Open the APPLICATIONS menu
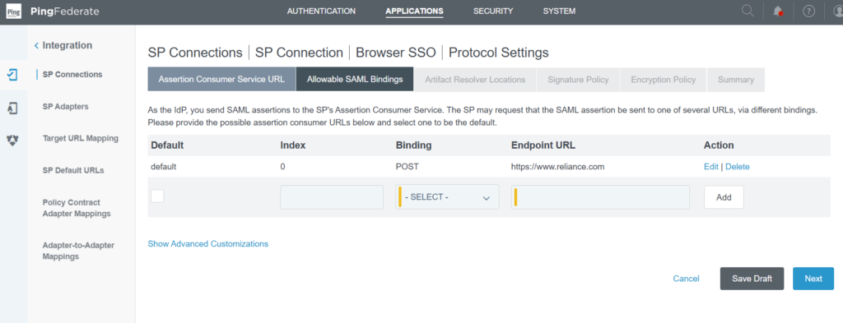The width and height of the screenshot is (843, 323). pyautogui.click(x=415, y=12)
